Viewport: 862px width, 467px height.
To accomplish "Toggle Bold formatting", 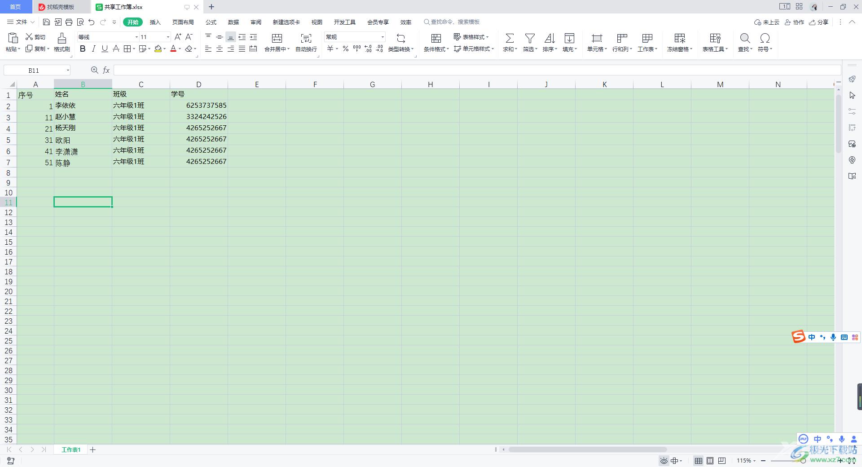I will pyautogui.click(x=83, y=48).
